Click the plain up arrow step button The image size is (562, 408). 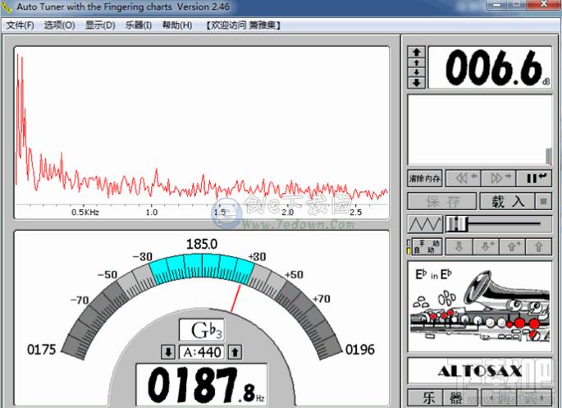coord(538,247)
